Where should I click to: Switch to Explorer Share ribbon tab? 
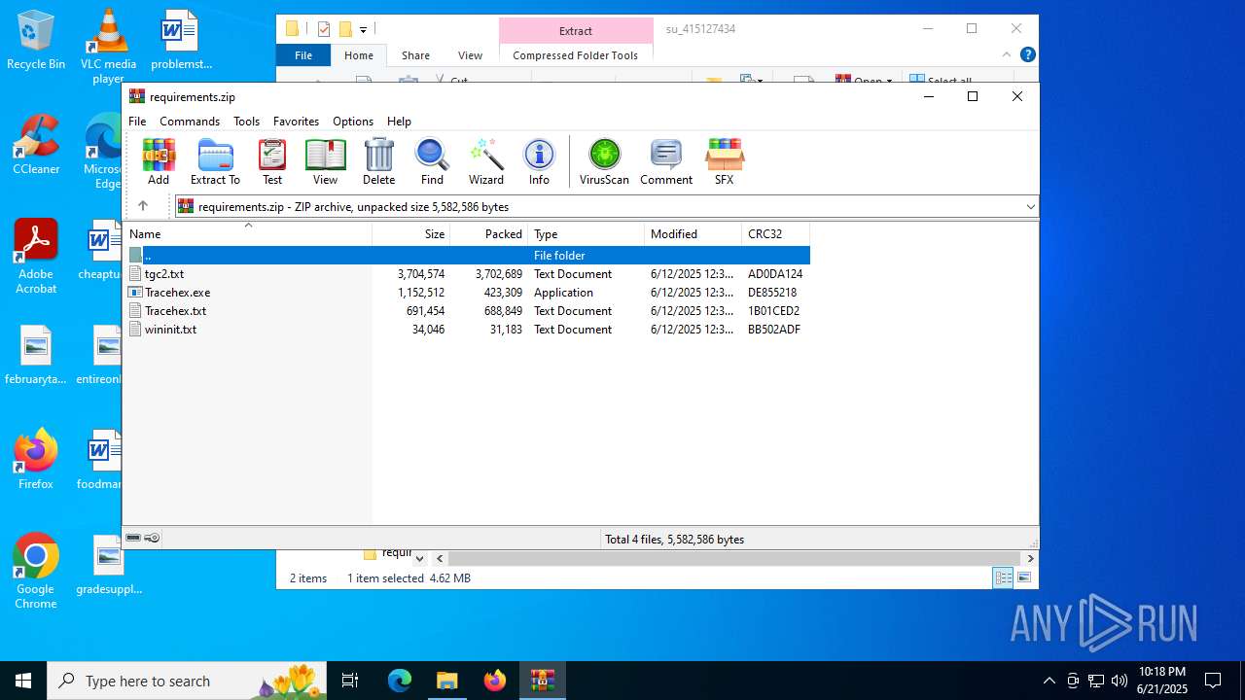[415, 55]
